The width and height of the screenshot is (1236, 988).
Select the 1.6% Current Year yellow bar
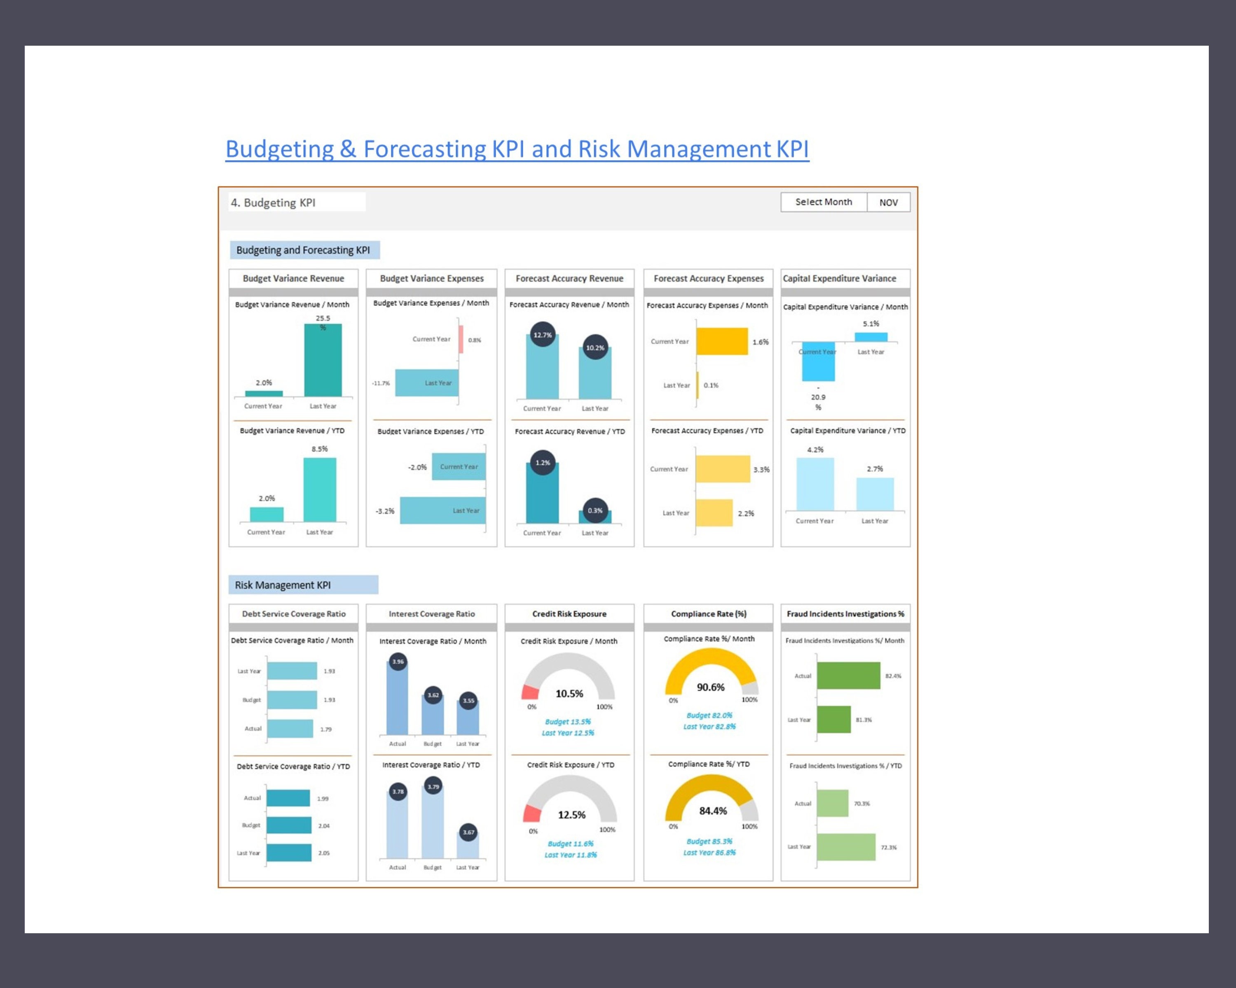point(722,341)
